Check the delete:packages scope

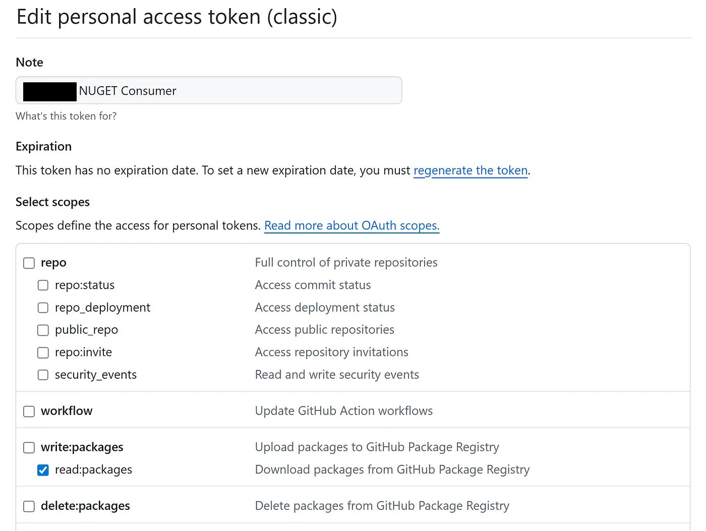point(29,506)
